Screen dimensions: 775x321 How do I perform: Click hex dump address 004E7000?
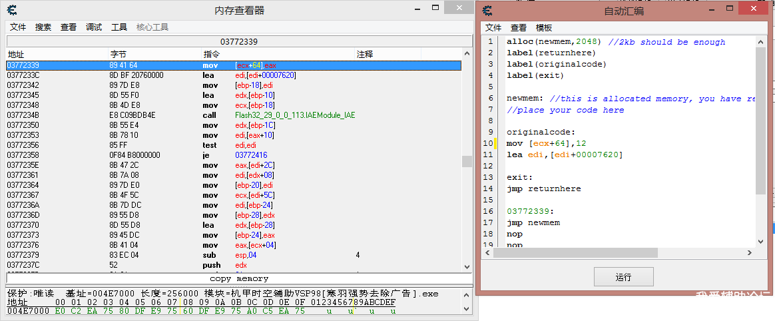28,311
